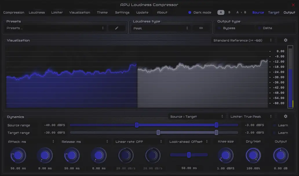Click the Target range -30.00 dBFS value
The image size is (299, 176).
click(54, 132)
